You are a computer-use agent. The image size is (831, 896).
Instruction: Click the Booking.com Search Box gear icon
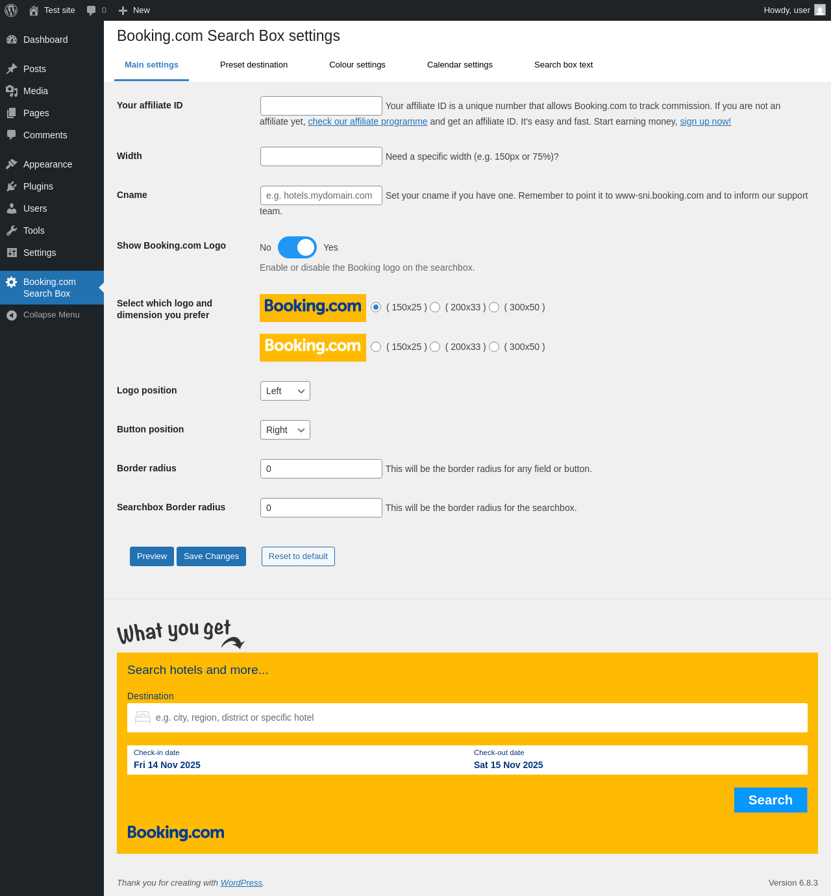click(x=12, y=282)
